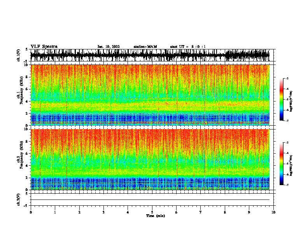Click the "2" kHz tick on ch.2 spectrogram
Viewport: 308px width, 238px height.
(27, 178)
